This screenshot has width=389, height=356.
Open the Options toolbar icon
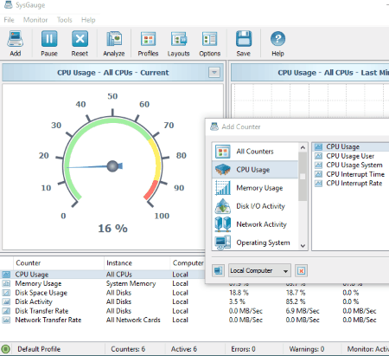[209, 43]
